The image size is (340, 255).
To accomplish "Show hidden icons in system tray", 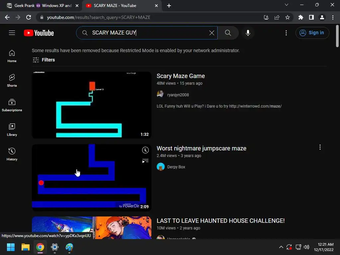I will [x=281, y=247].
